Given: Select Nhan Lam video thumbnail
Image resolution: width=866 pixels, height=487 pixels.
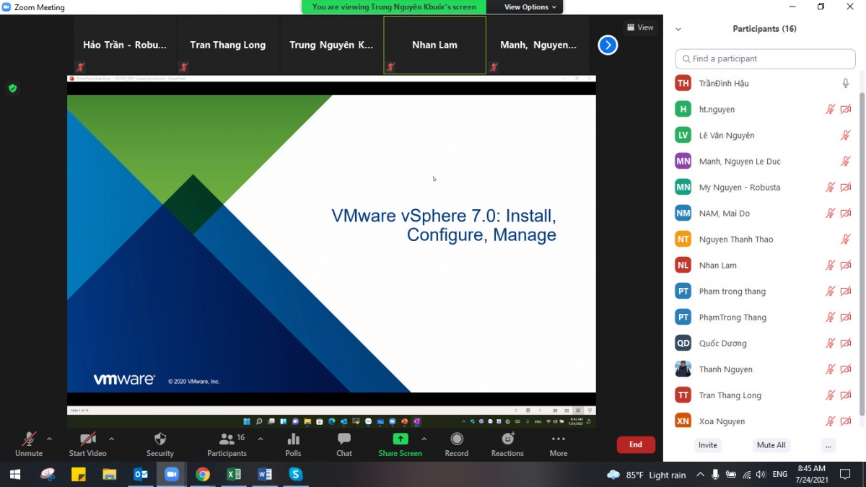Looking at the screenshot, I should 434,45.
